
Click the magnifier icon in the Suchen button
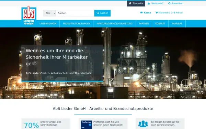[x=98, y=13]
